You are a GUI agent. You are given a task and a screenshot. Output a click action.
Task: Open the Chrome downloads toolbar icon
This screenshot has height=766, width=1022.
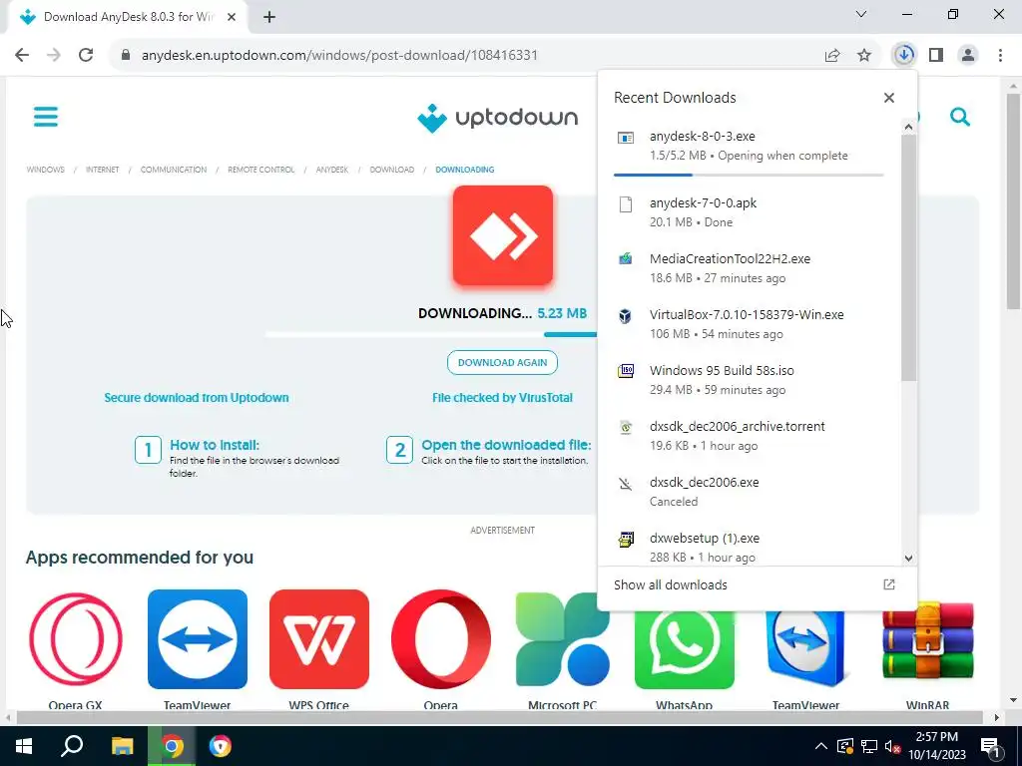(903, 55)
